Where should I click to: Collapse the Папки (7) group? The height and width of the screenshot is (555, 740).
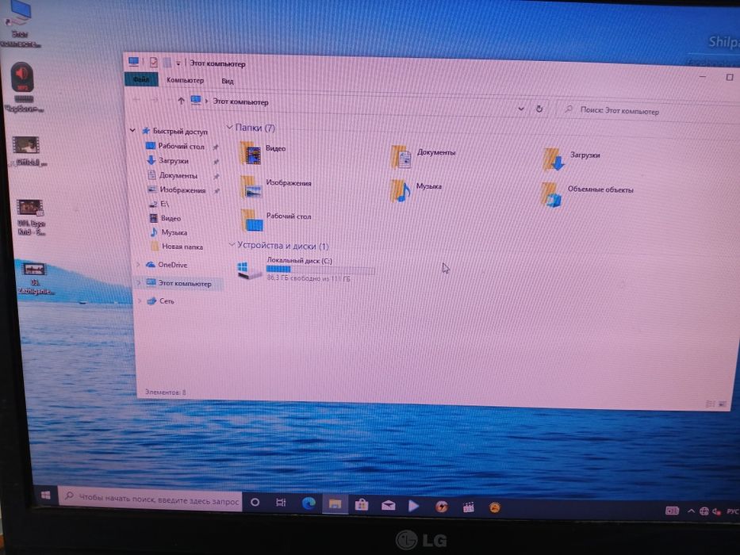[230, 127]
